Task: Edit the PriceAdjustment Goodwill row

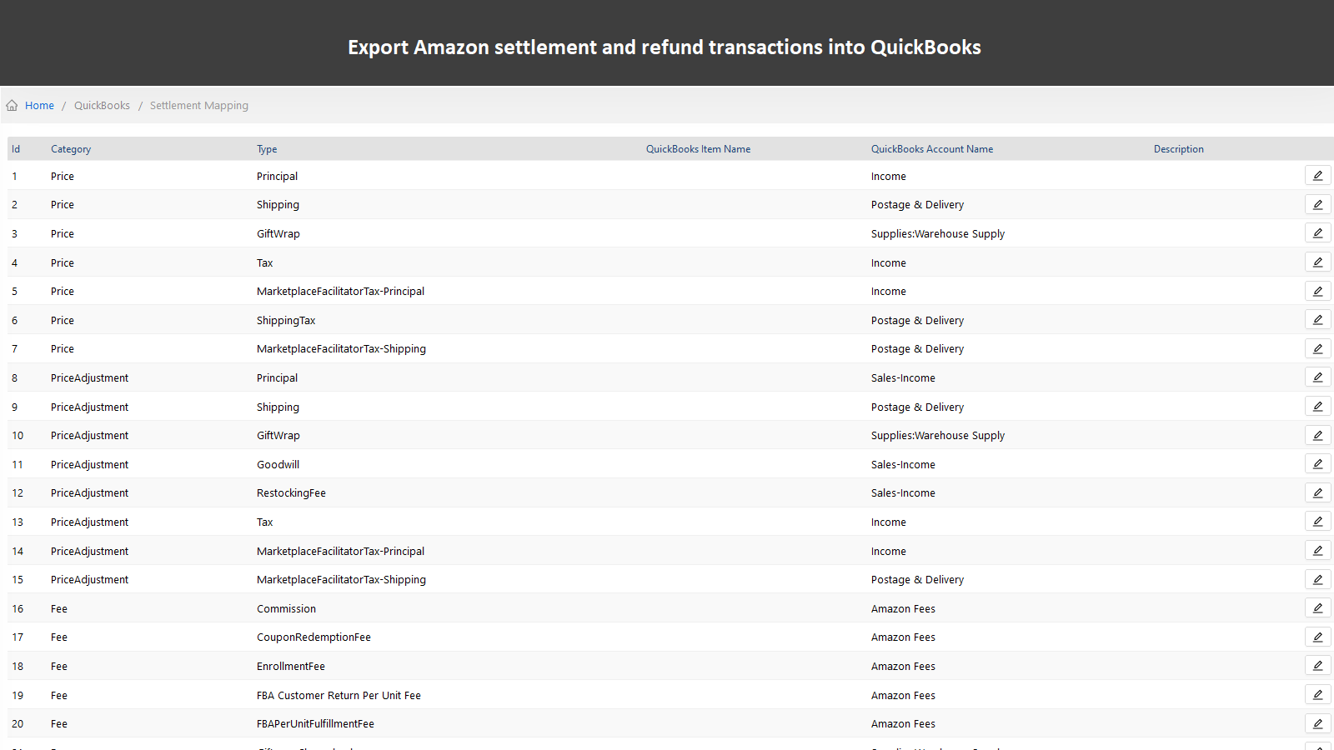Action: tap(1317, 464)
